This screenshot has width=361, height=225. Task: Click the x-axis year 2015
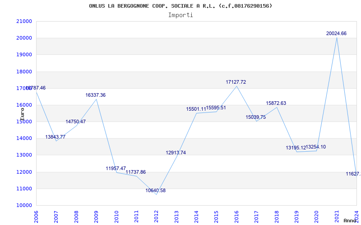[x=217, y=216]
